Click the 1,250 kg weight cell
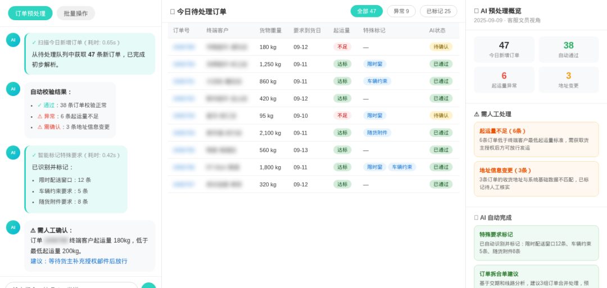 (270, 64)
